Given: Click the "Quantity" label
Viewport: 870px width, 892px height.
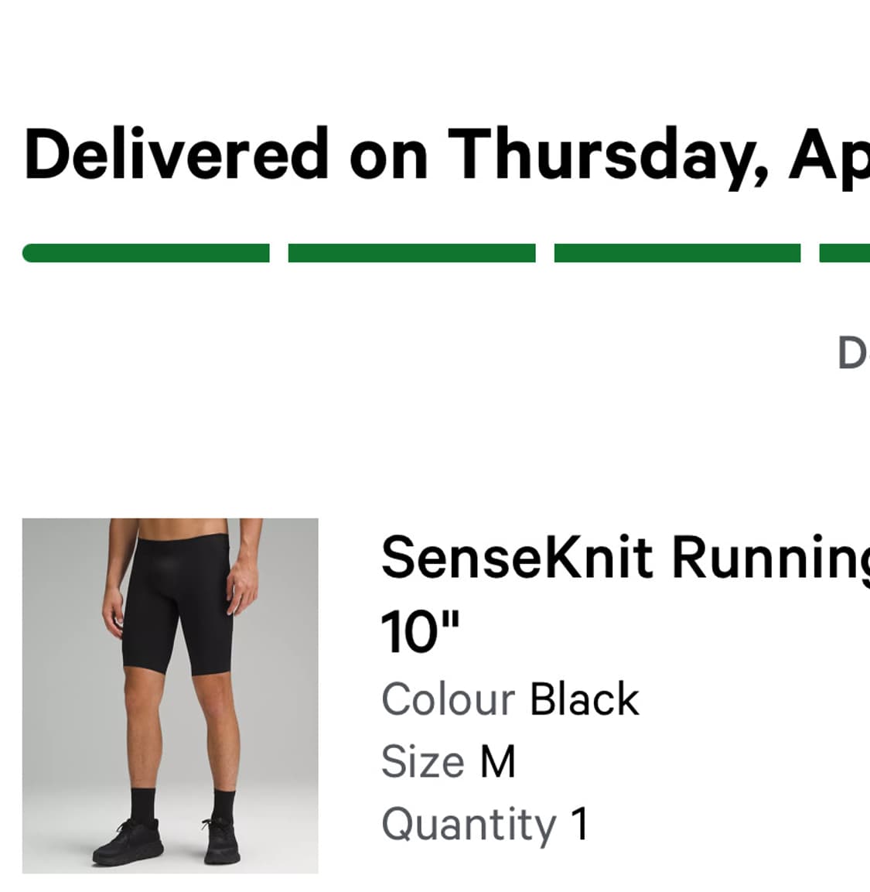Looking at the screenshot, I should tap(469, 825).
